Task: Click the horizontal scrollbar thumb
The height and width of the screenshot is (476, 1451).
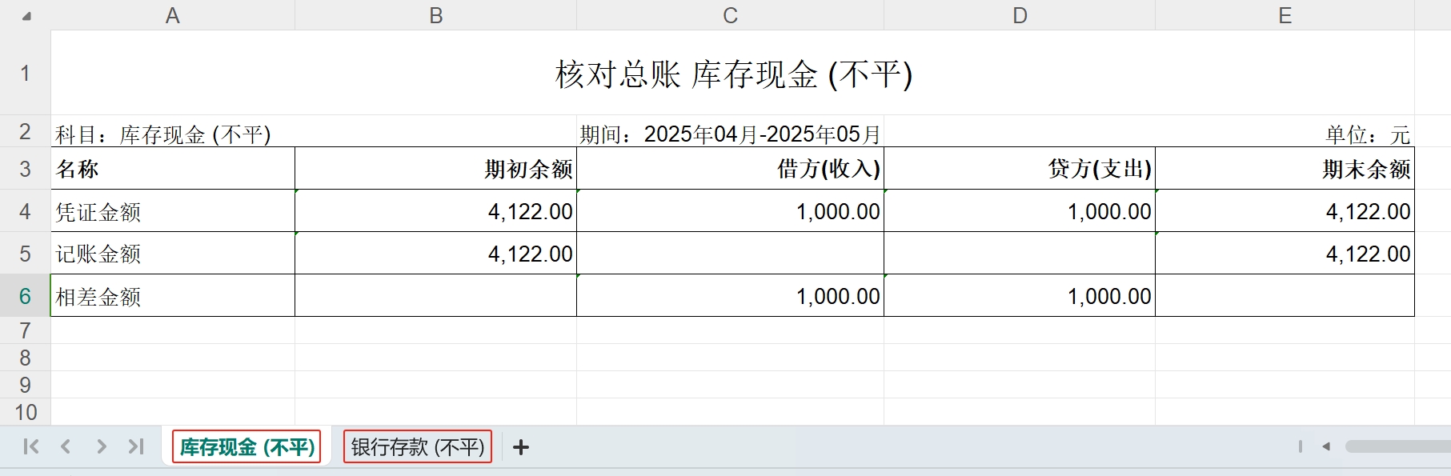Action: click(x=1397, y=446)
